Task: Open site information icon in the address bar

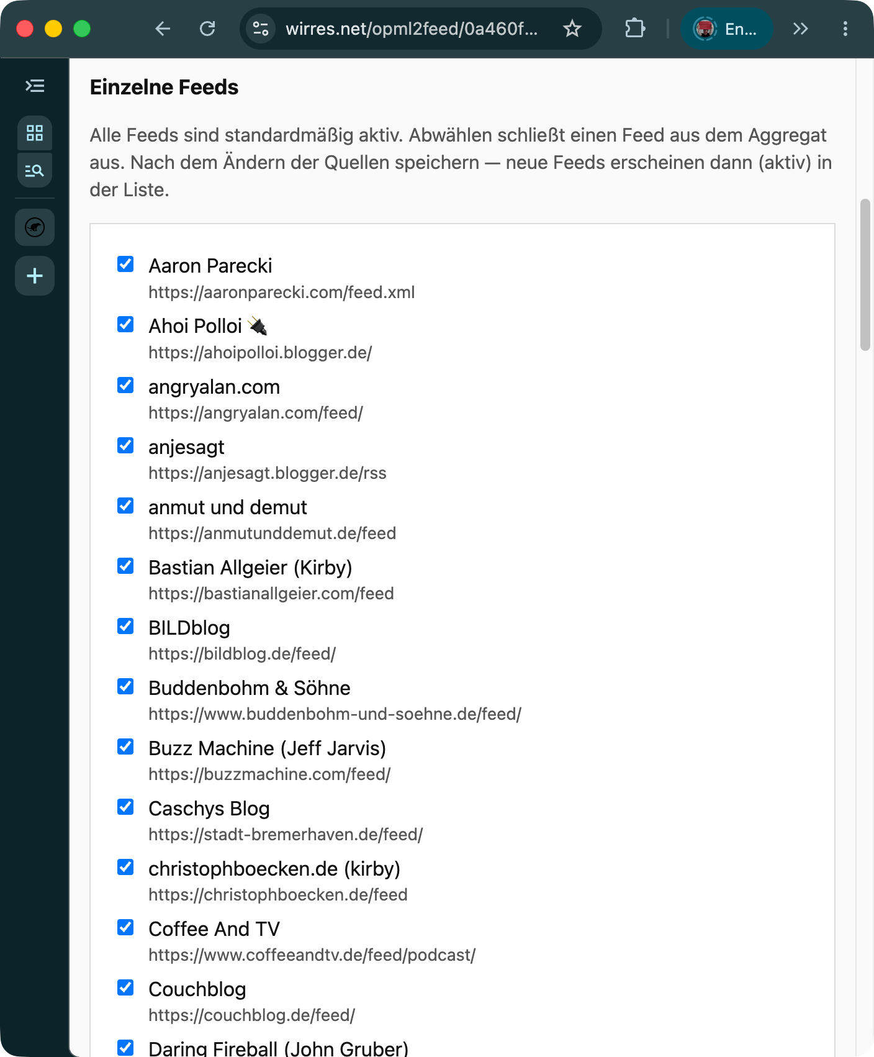Action: click(261, 29)
